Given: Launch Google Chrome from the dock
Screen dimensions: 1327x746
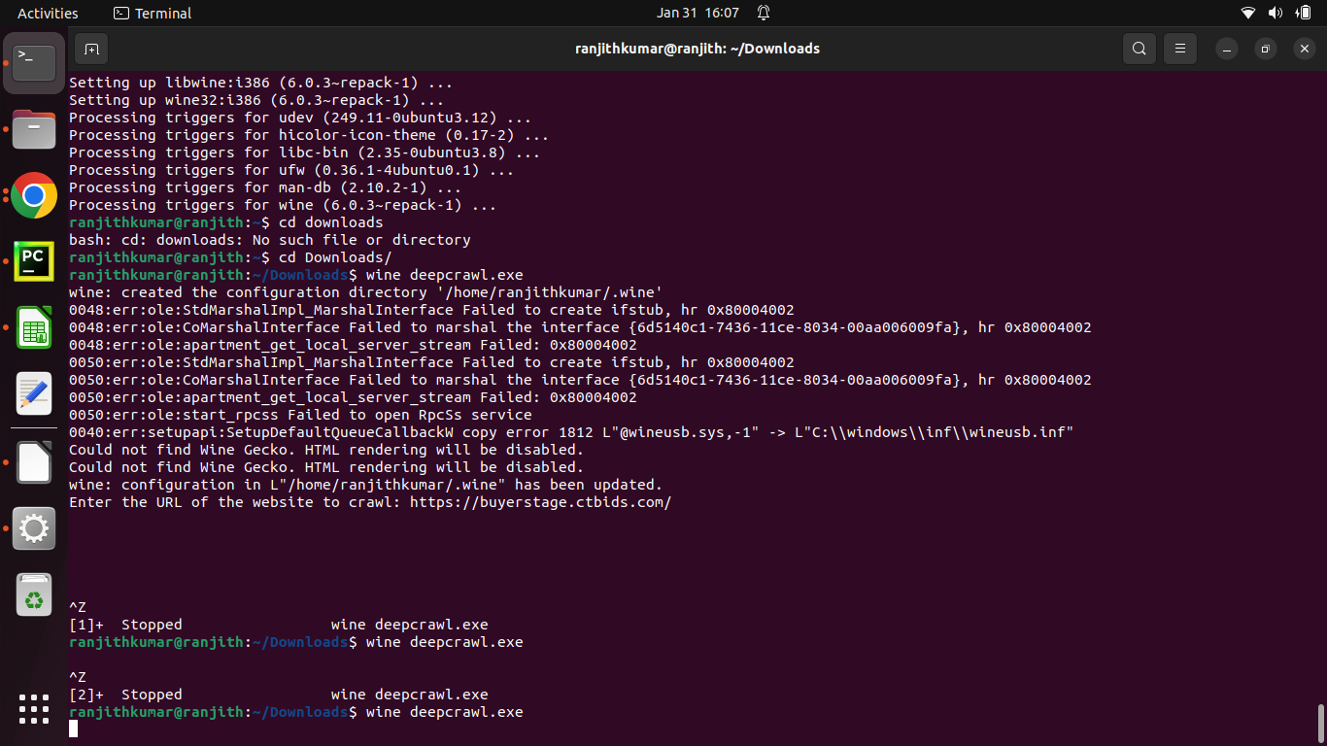Looking at the screenshot, I should click(34, 195).
